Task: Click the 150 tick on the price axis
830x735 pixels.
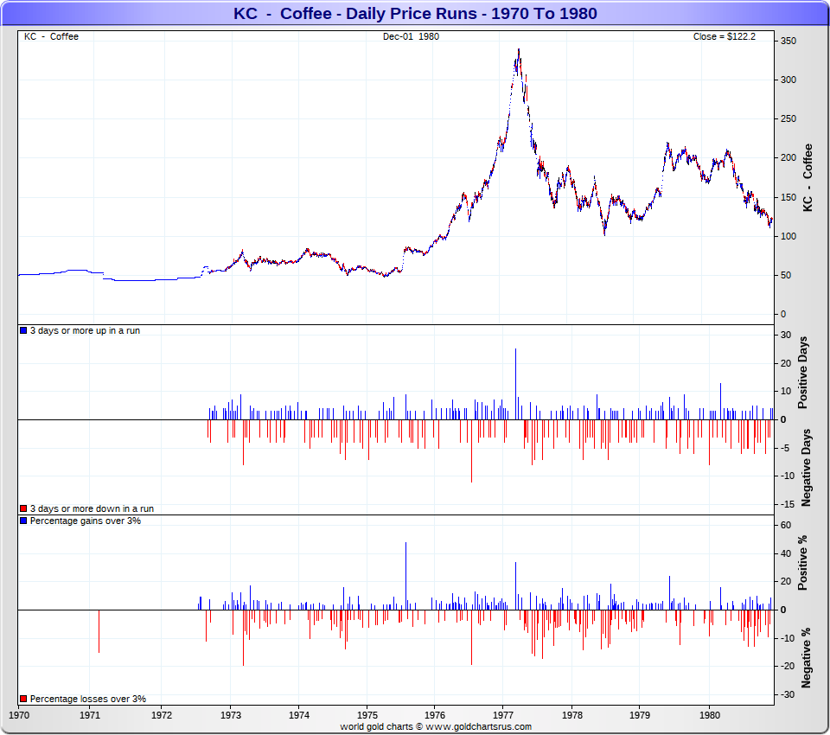Action: click(x=788, y=197)
